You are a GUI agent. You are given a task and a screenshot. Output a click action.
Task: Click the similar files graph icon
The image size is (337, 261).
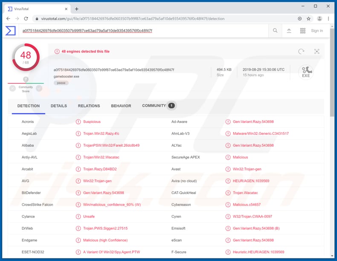point(317,51)
